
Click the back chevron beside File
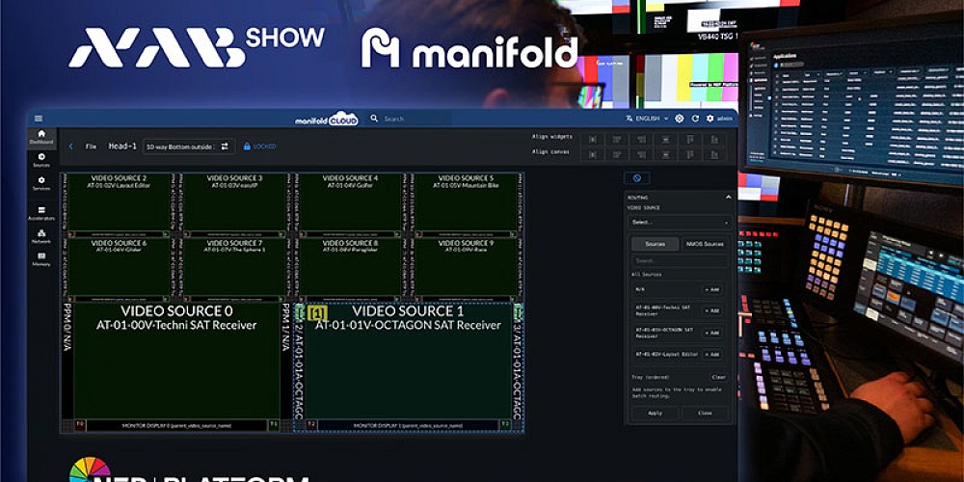click(x=70, y=147)
